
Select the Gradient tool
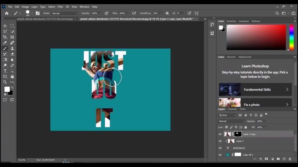(x=5, y=60)
